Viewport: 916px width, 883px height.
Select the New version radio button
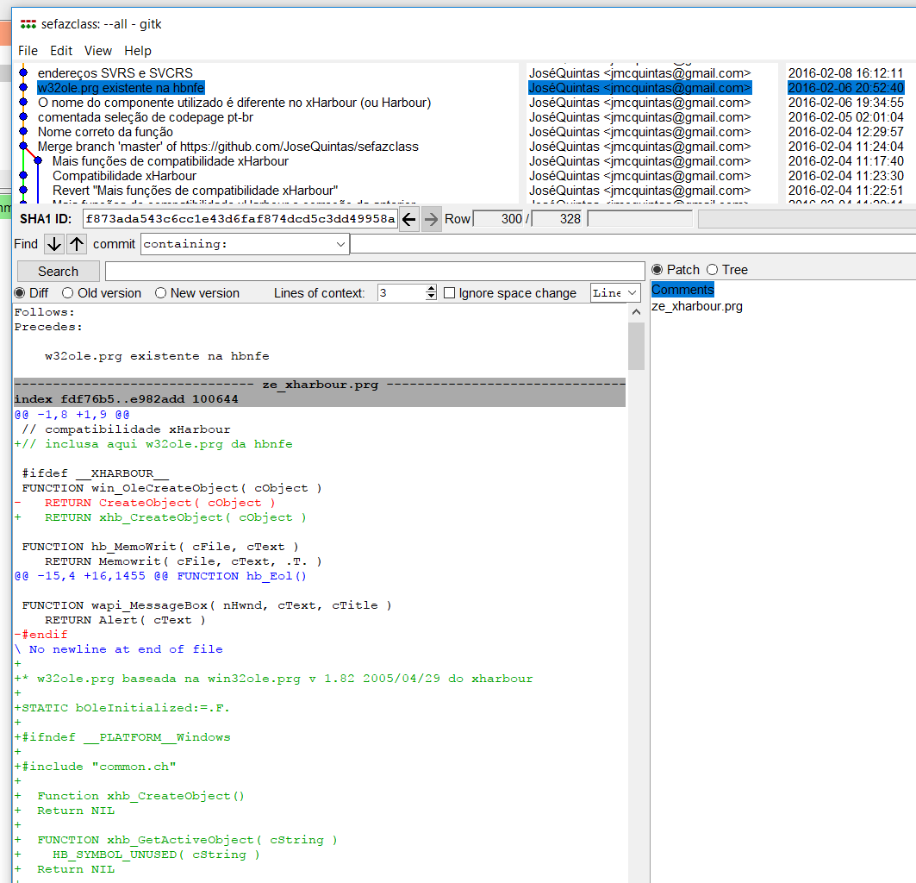(x=161, y=293)
